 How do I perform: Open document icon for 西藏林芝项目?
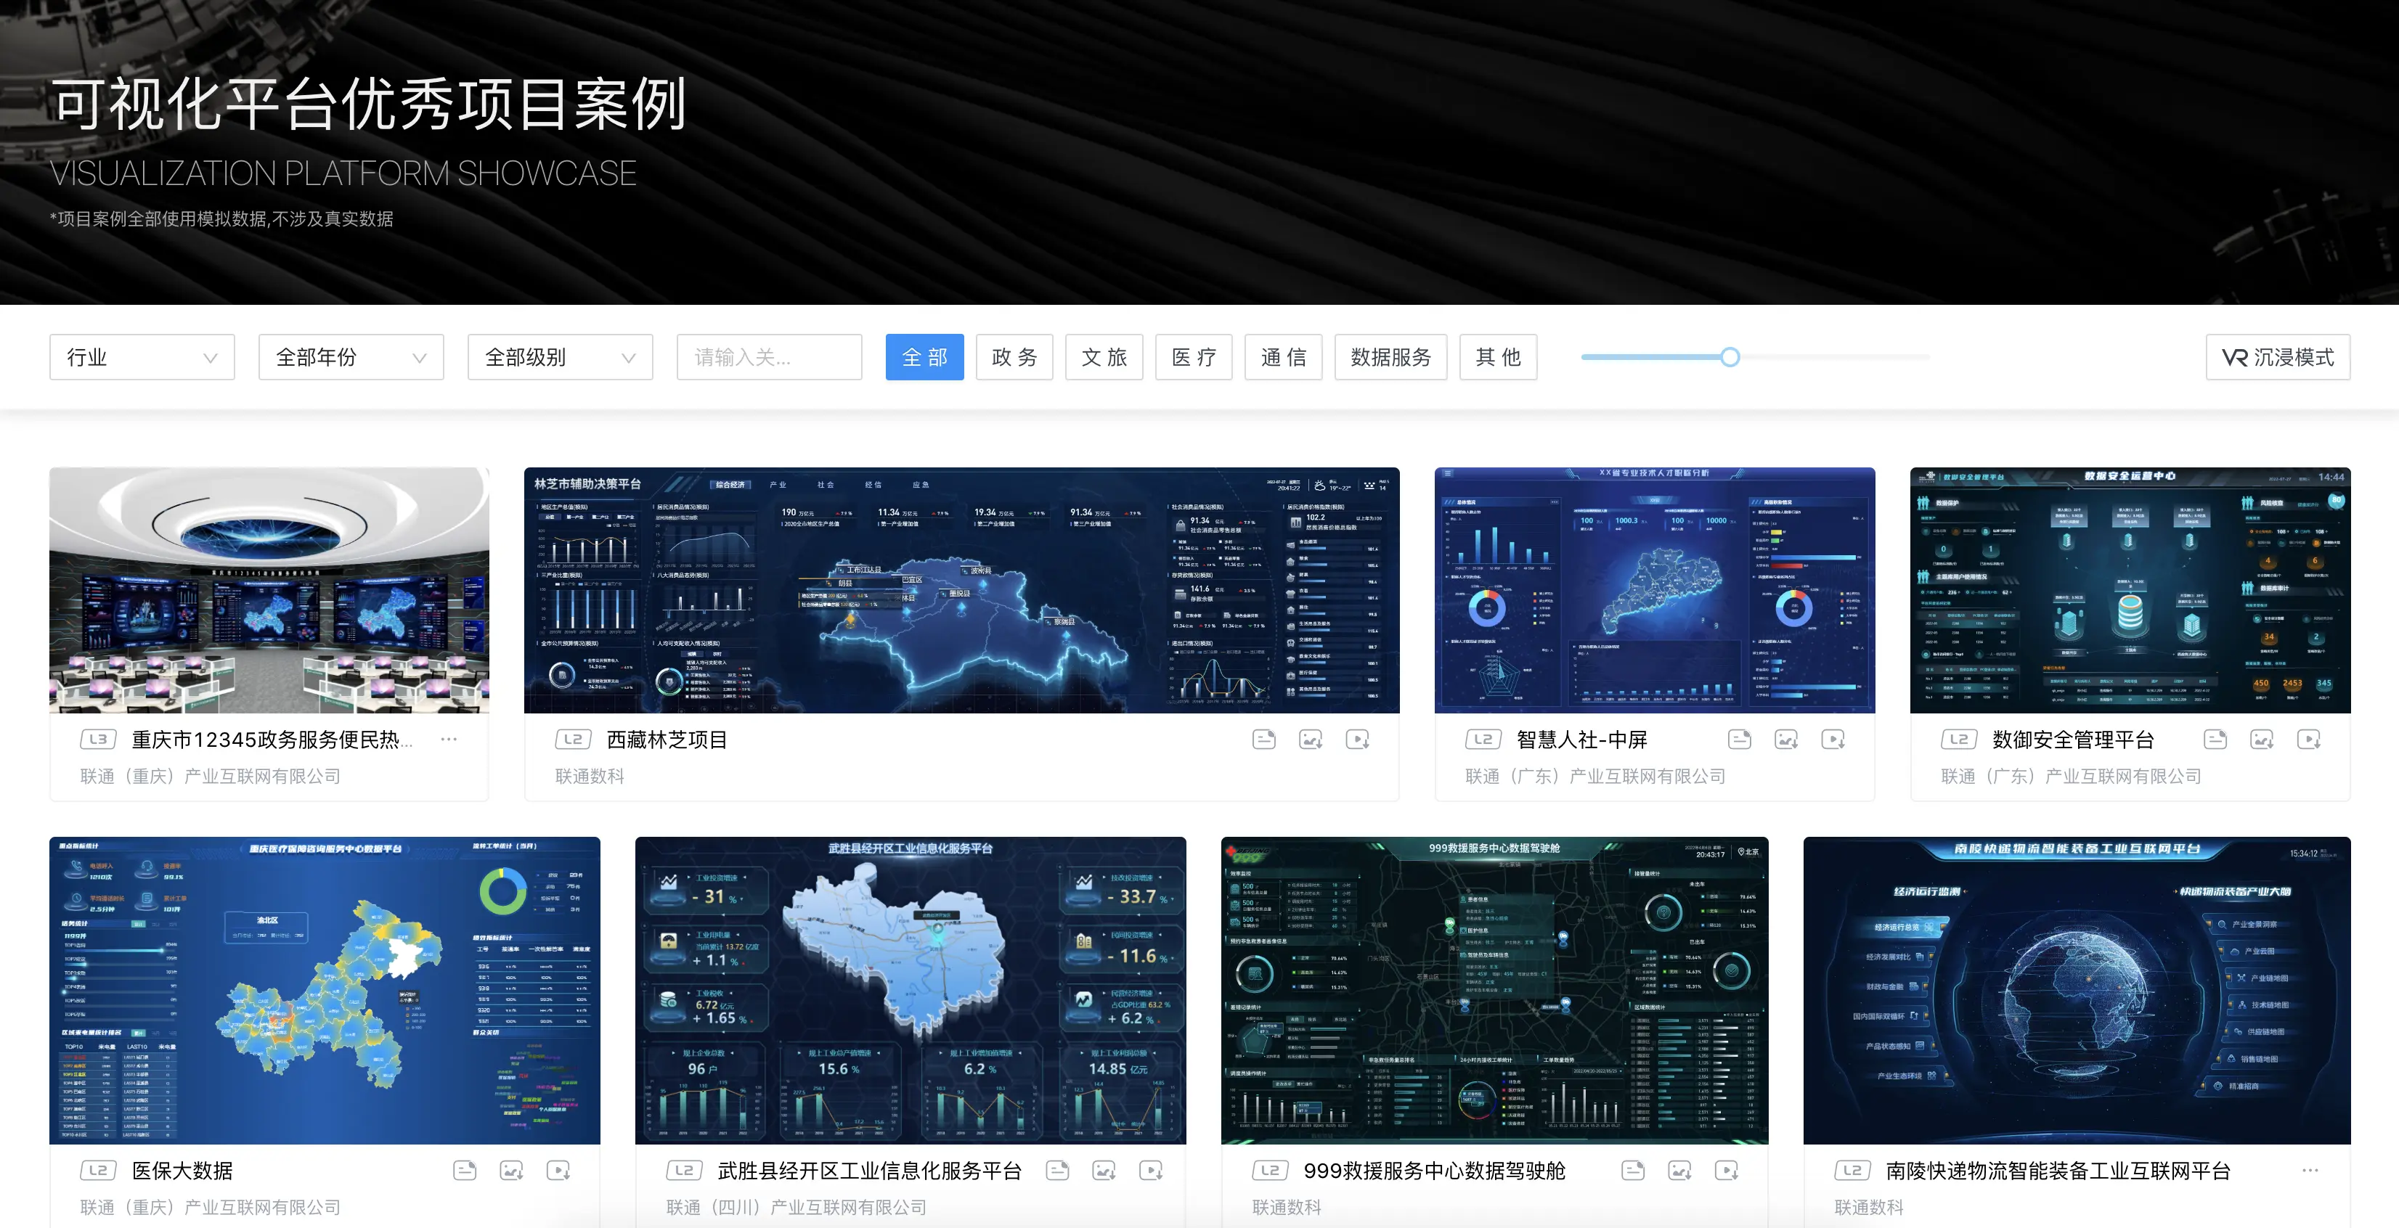(x=1263, y=740)
